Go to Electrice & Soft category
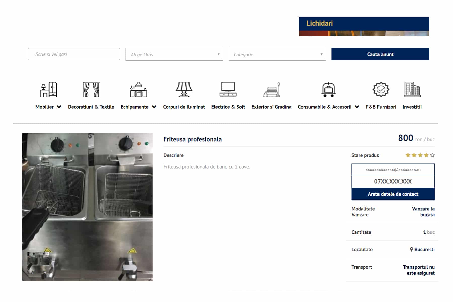453x302 pixels. point(228,107)
